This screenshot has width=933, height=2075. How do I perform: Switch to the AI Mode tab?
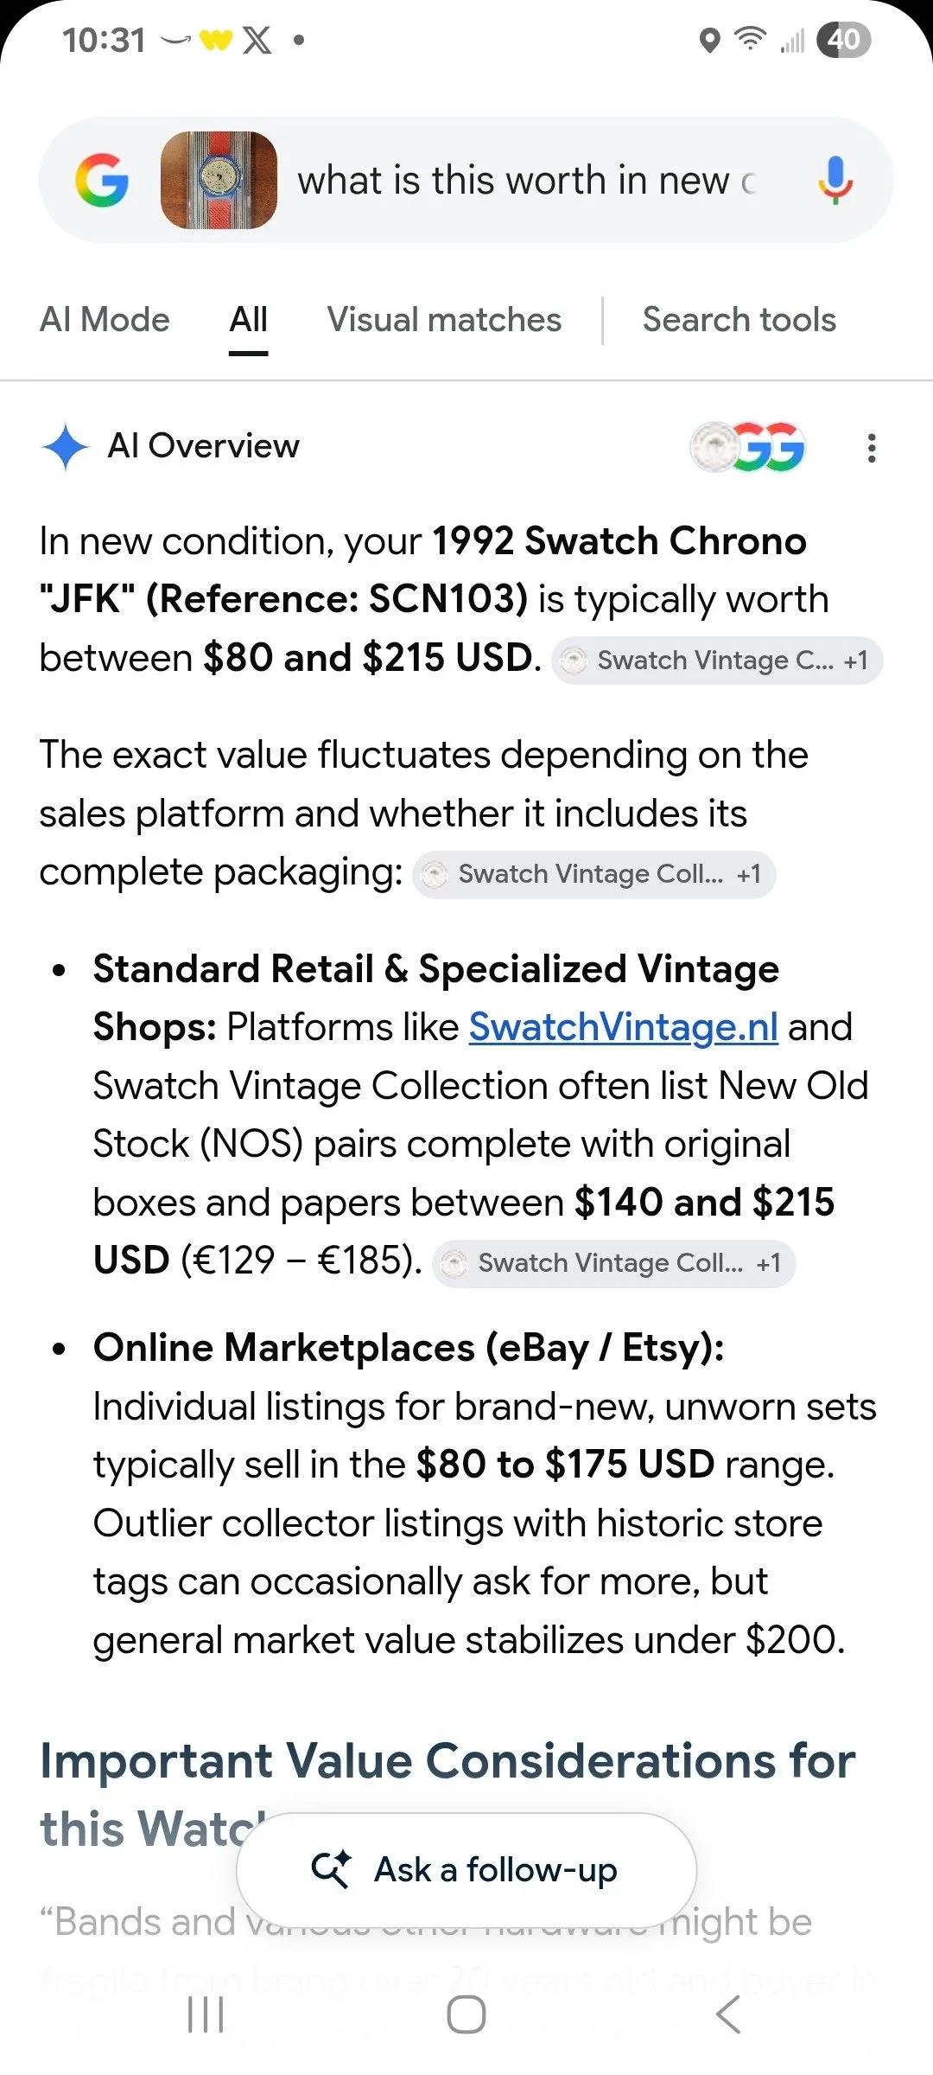(105, 320)
